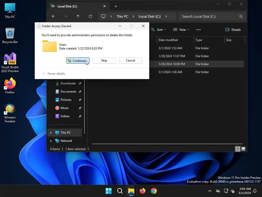The image size is (262, 197).
Task: Select row dated 1/28/2024 11:07 PM
Action: pos(197,56)
